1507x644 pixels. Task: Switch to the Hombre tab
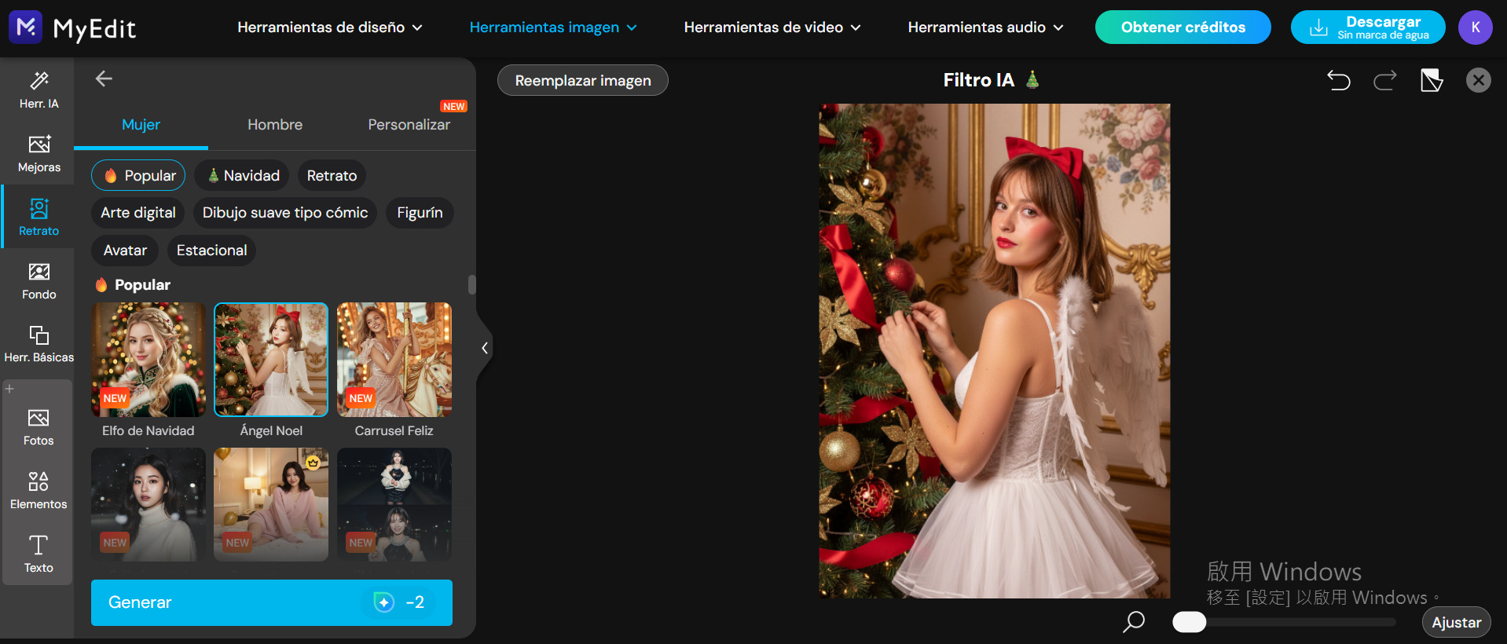click(275, 125)
